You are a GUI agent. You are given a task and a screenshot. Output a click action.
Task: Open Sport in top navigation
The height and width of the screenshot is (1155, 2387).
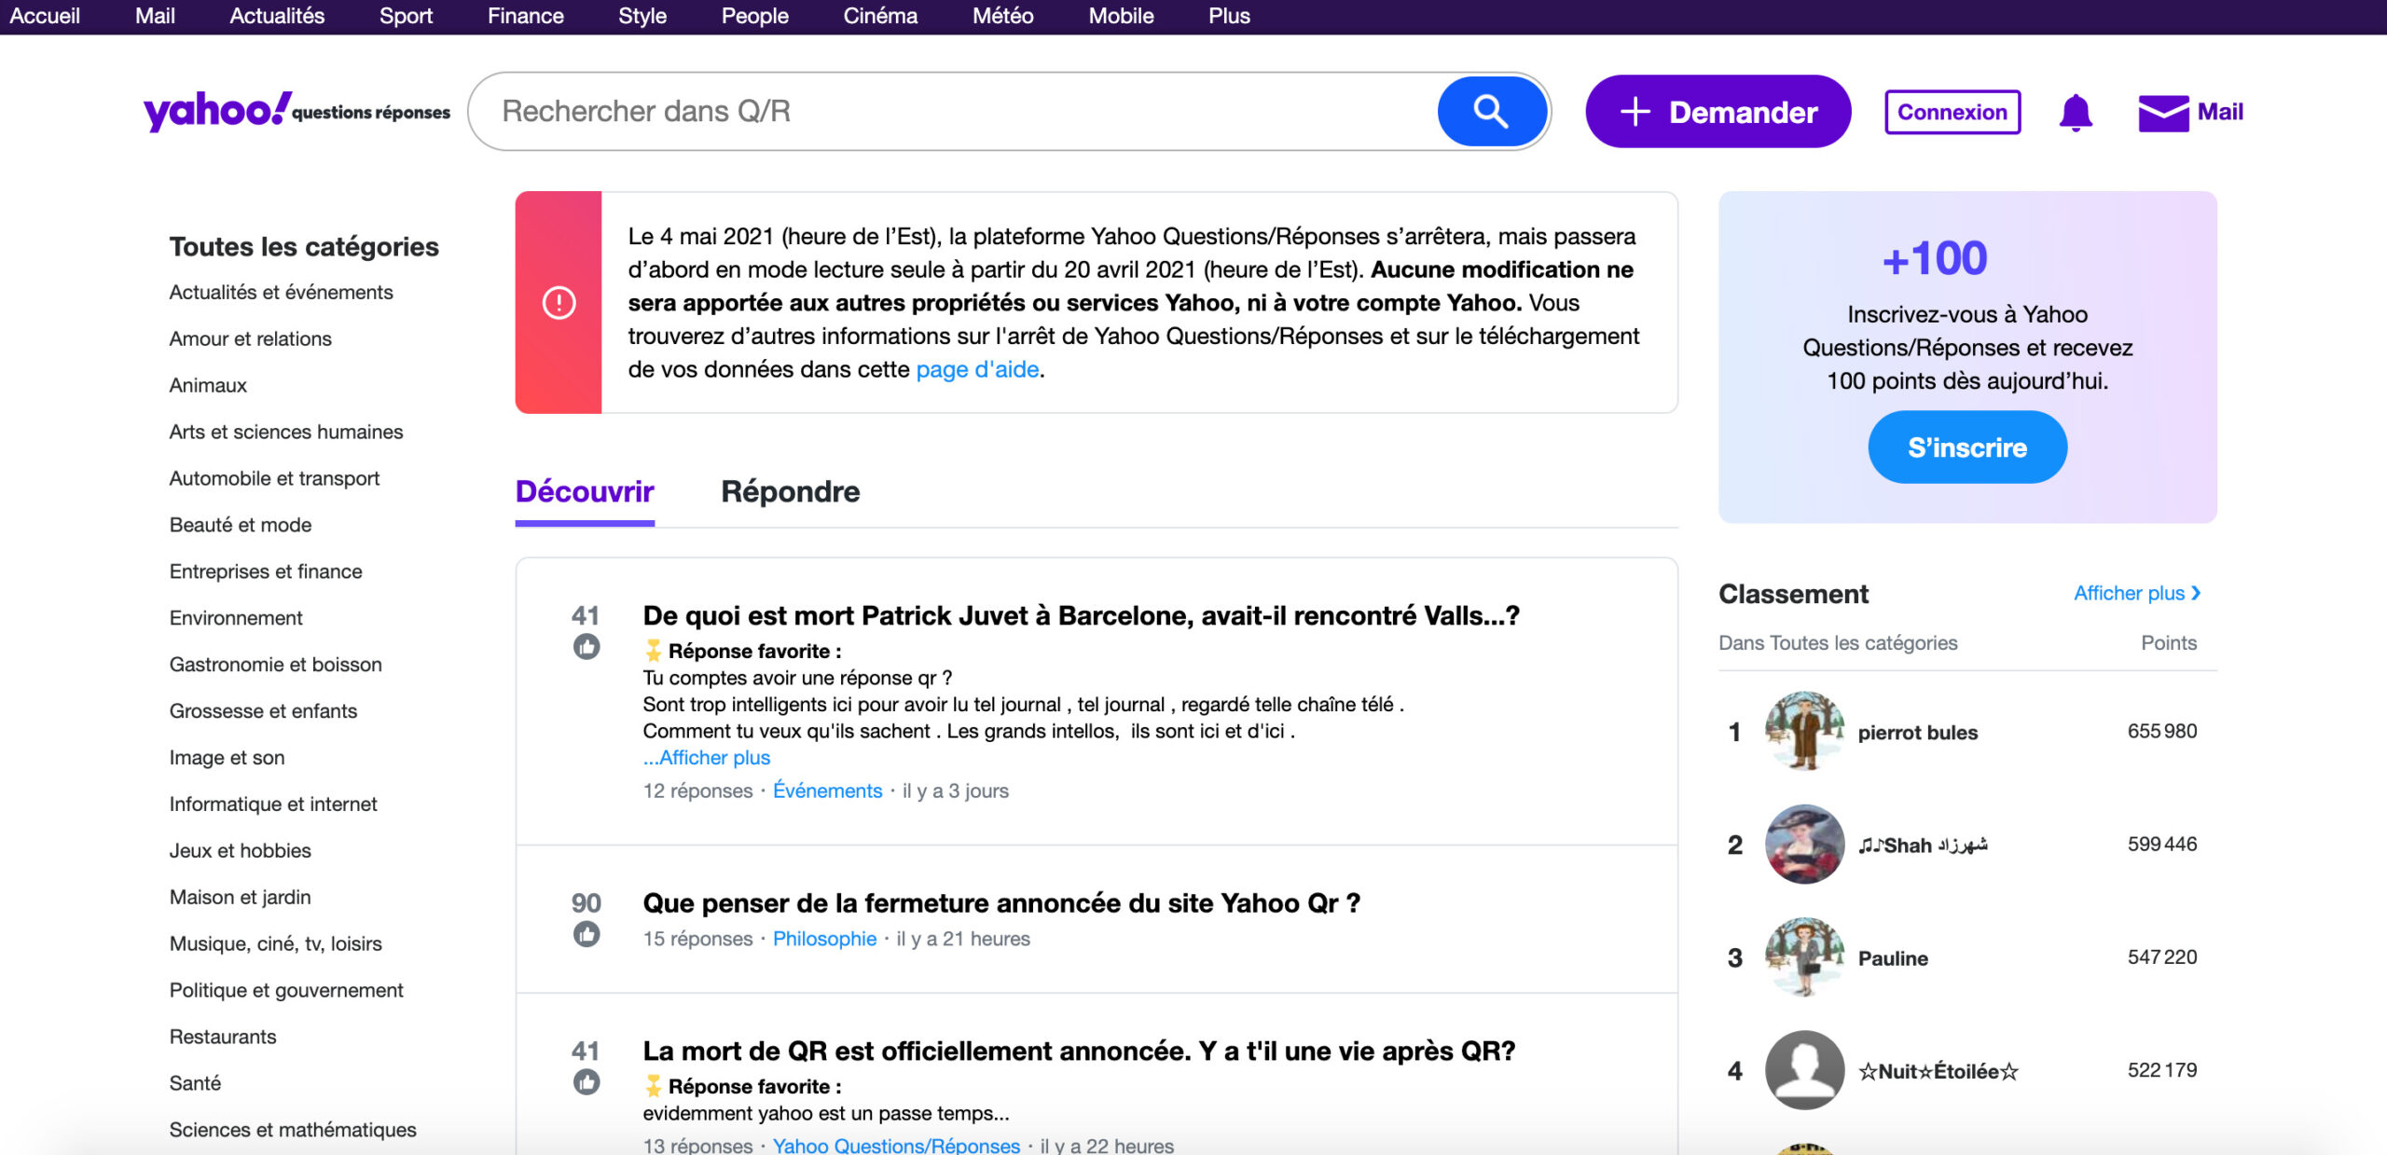coord(406,16)
